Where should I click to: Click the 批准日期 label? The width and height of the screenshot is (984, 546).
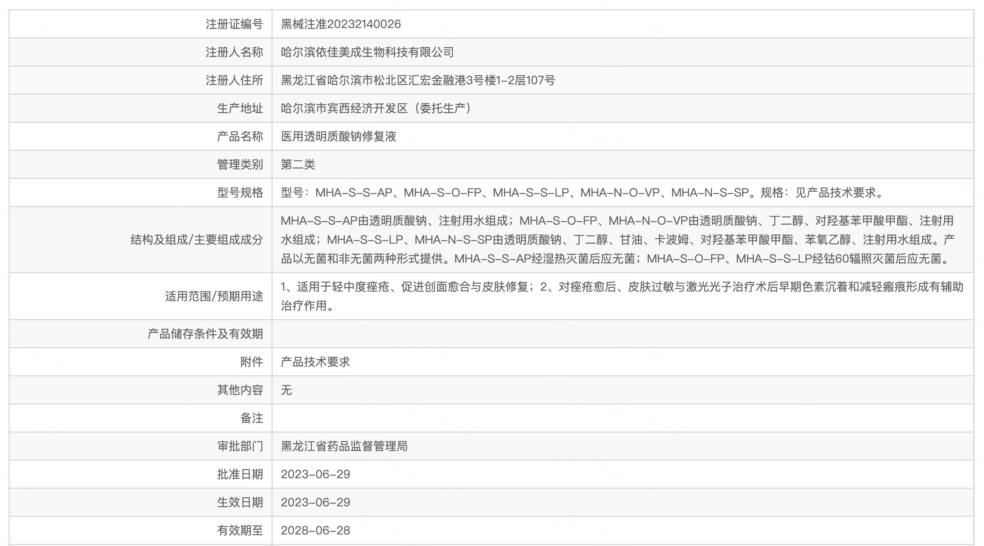(x=240, y=474)
